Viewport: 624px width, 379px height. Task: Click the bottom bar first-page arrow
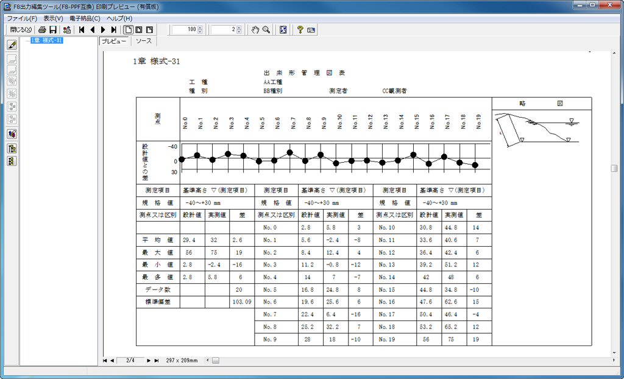pyautogui.click(x=105, y=361)
